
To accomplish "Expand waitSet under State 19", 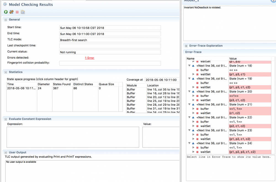I will tap(193, 87).
